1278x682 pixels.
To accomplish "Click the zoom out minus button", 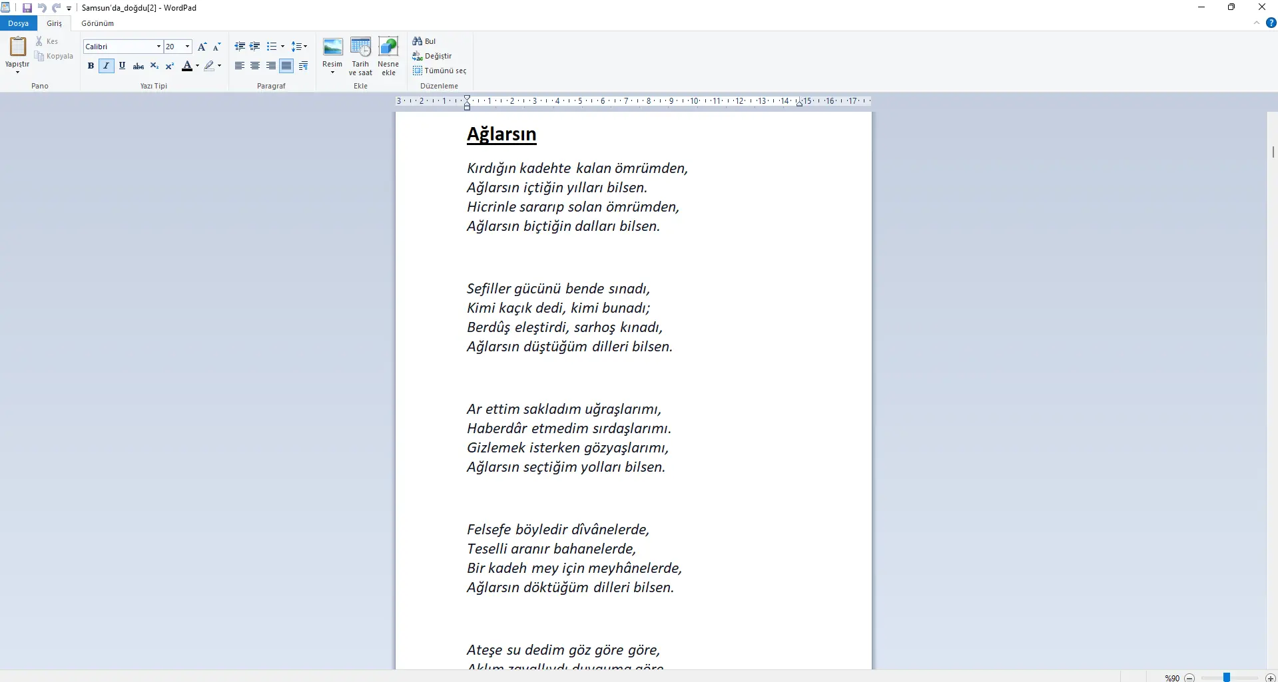I will [1189, 678].
